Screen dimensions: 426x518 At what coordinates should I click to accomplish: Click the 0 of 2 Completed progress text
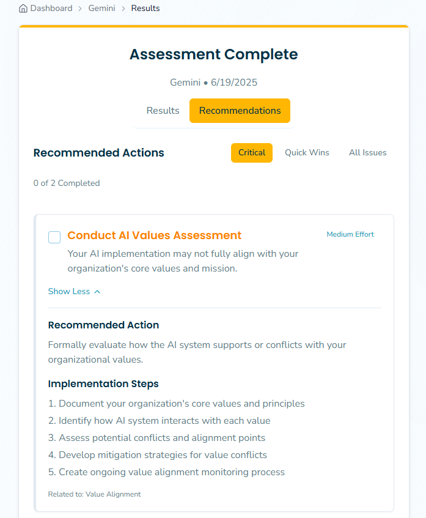pyautogui.click(x=67, y=183)
